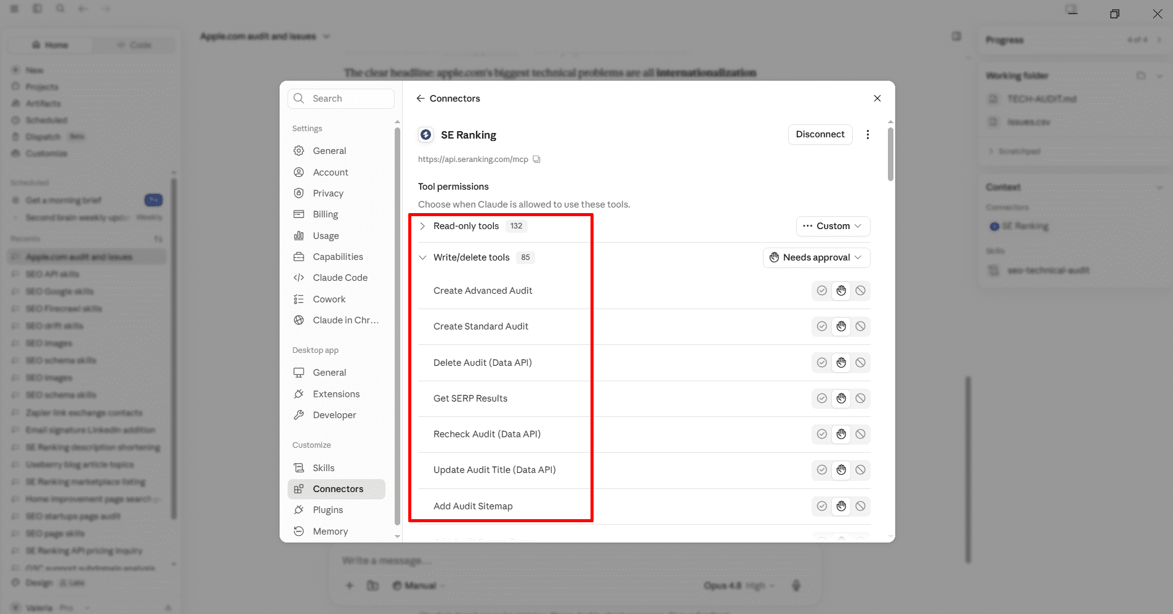Block the Delete Audit (Data API) tool

(x=860, y=363)
